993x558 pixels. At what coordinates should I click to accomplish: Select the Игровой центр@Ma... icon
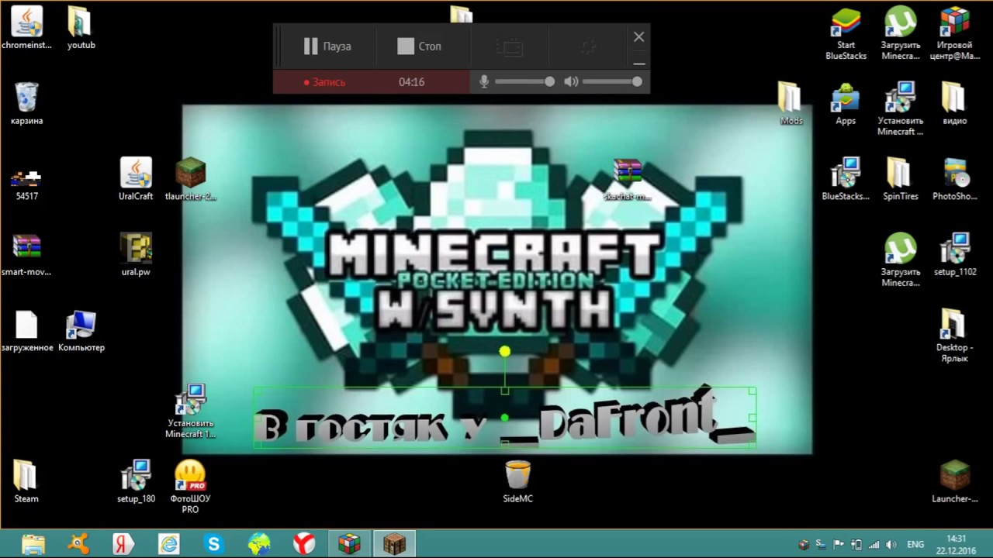[955, 33]
